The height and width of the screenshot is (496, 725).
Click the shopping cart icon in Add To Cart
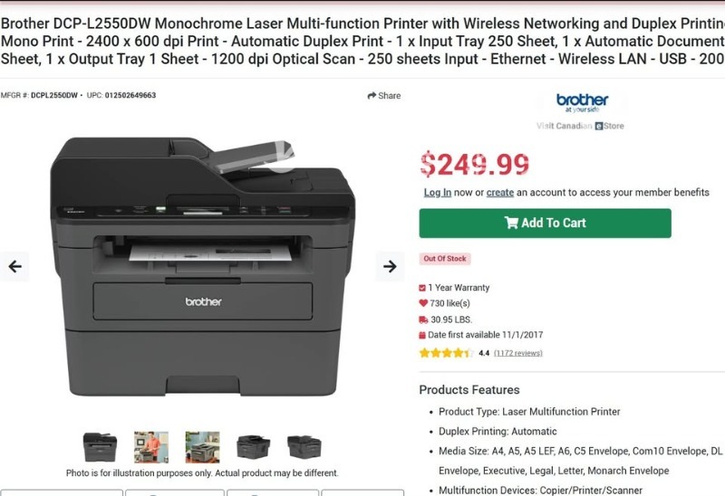pos(511,223)
